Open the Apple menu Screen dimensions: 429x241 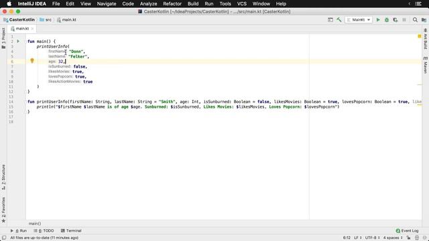pos(9,4)
